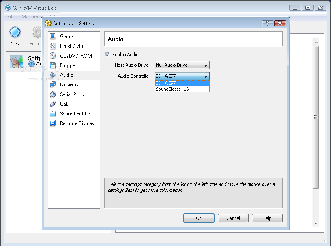331x246 pixels.
Task: Open the Shared Folders icon
Action: click(53, 114)
